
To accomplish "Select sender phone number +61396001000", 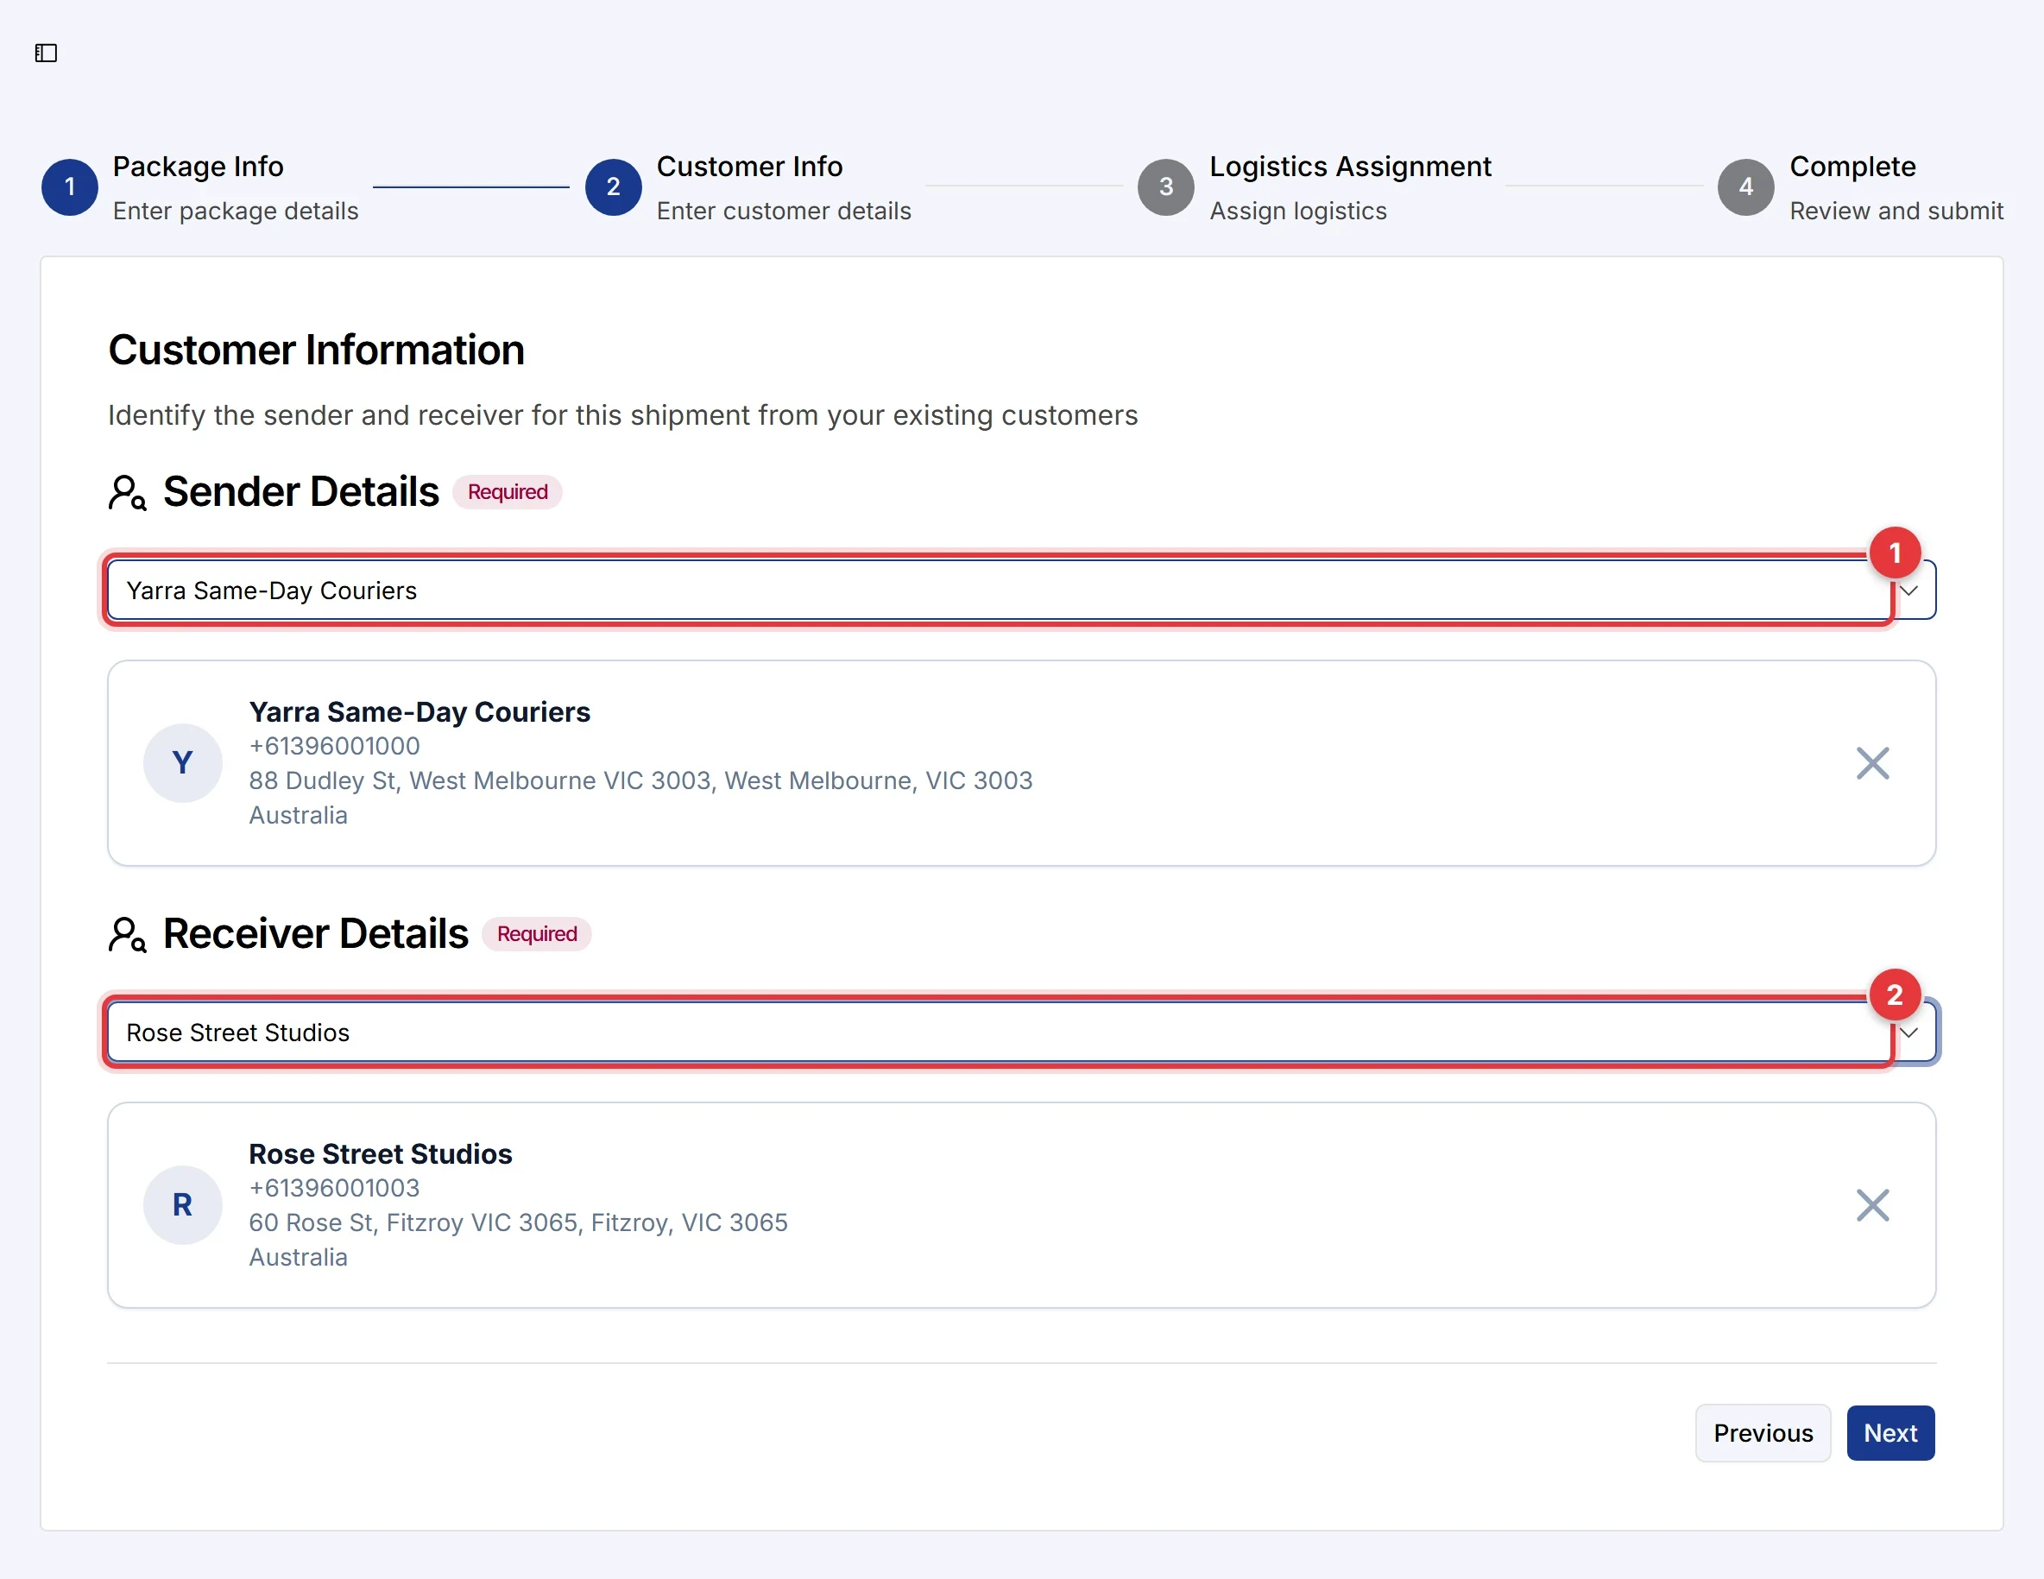I will (x=334, y=746).
